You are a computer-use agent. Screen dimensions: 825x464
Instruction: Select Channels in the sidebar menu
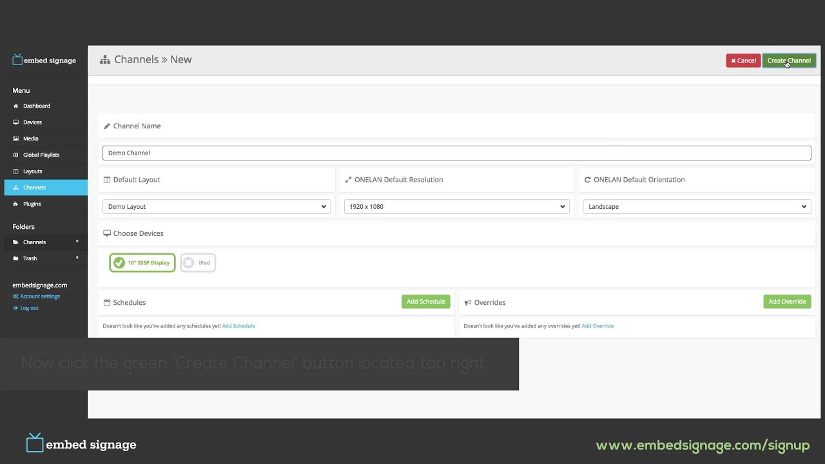pyautogui.click(x=45, y=188)
